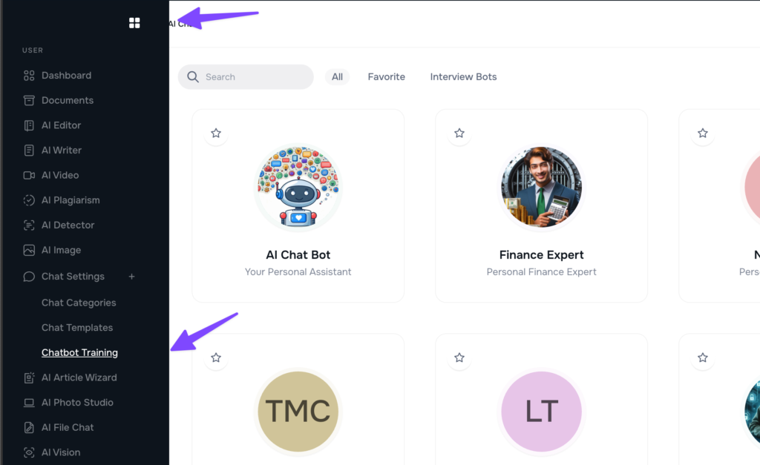Switch to the Interview Bots tab
The image size is (760, 465).
point(463,76)
